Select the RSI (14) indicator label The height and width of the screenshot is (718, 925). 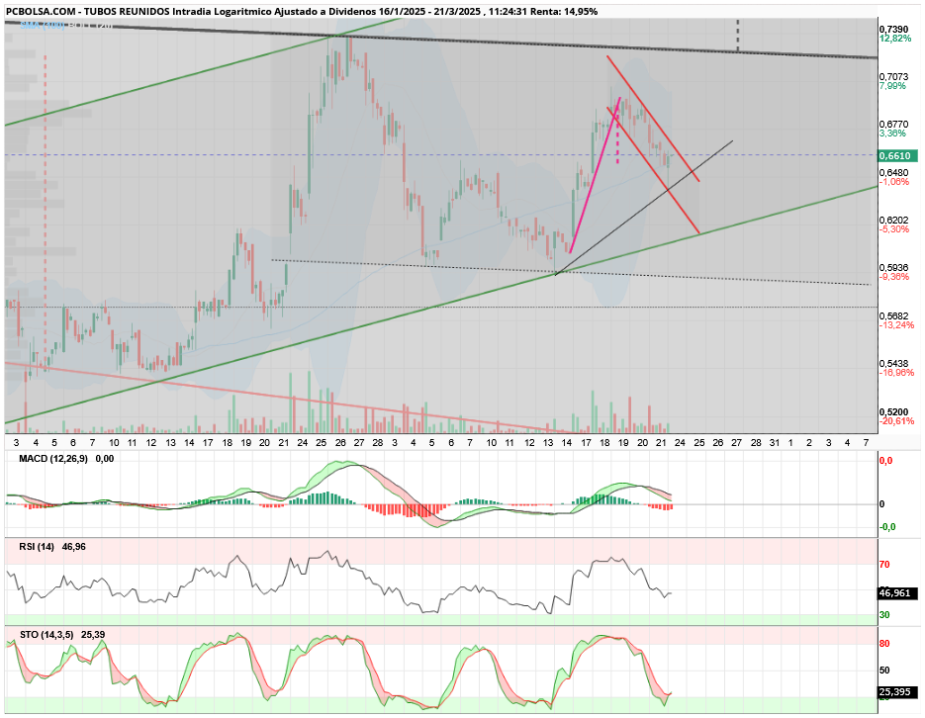(x=36, y=547)
